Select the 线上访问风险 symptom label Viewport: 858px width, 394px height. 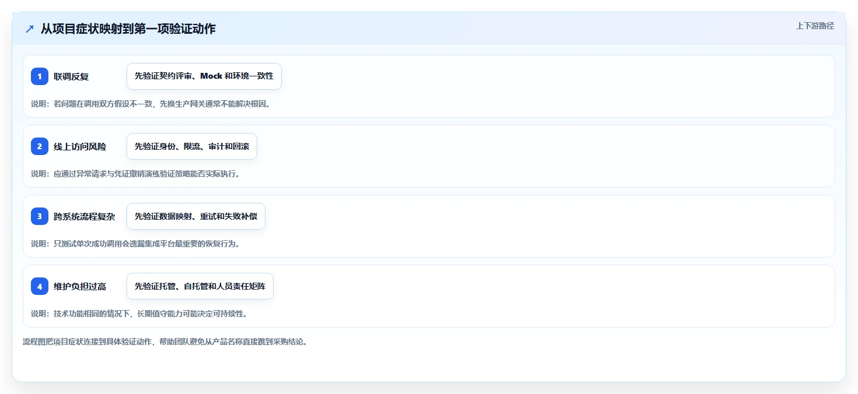click(80, 146)
